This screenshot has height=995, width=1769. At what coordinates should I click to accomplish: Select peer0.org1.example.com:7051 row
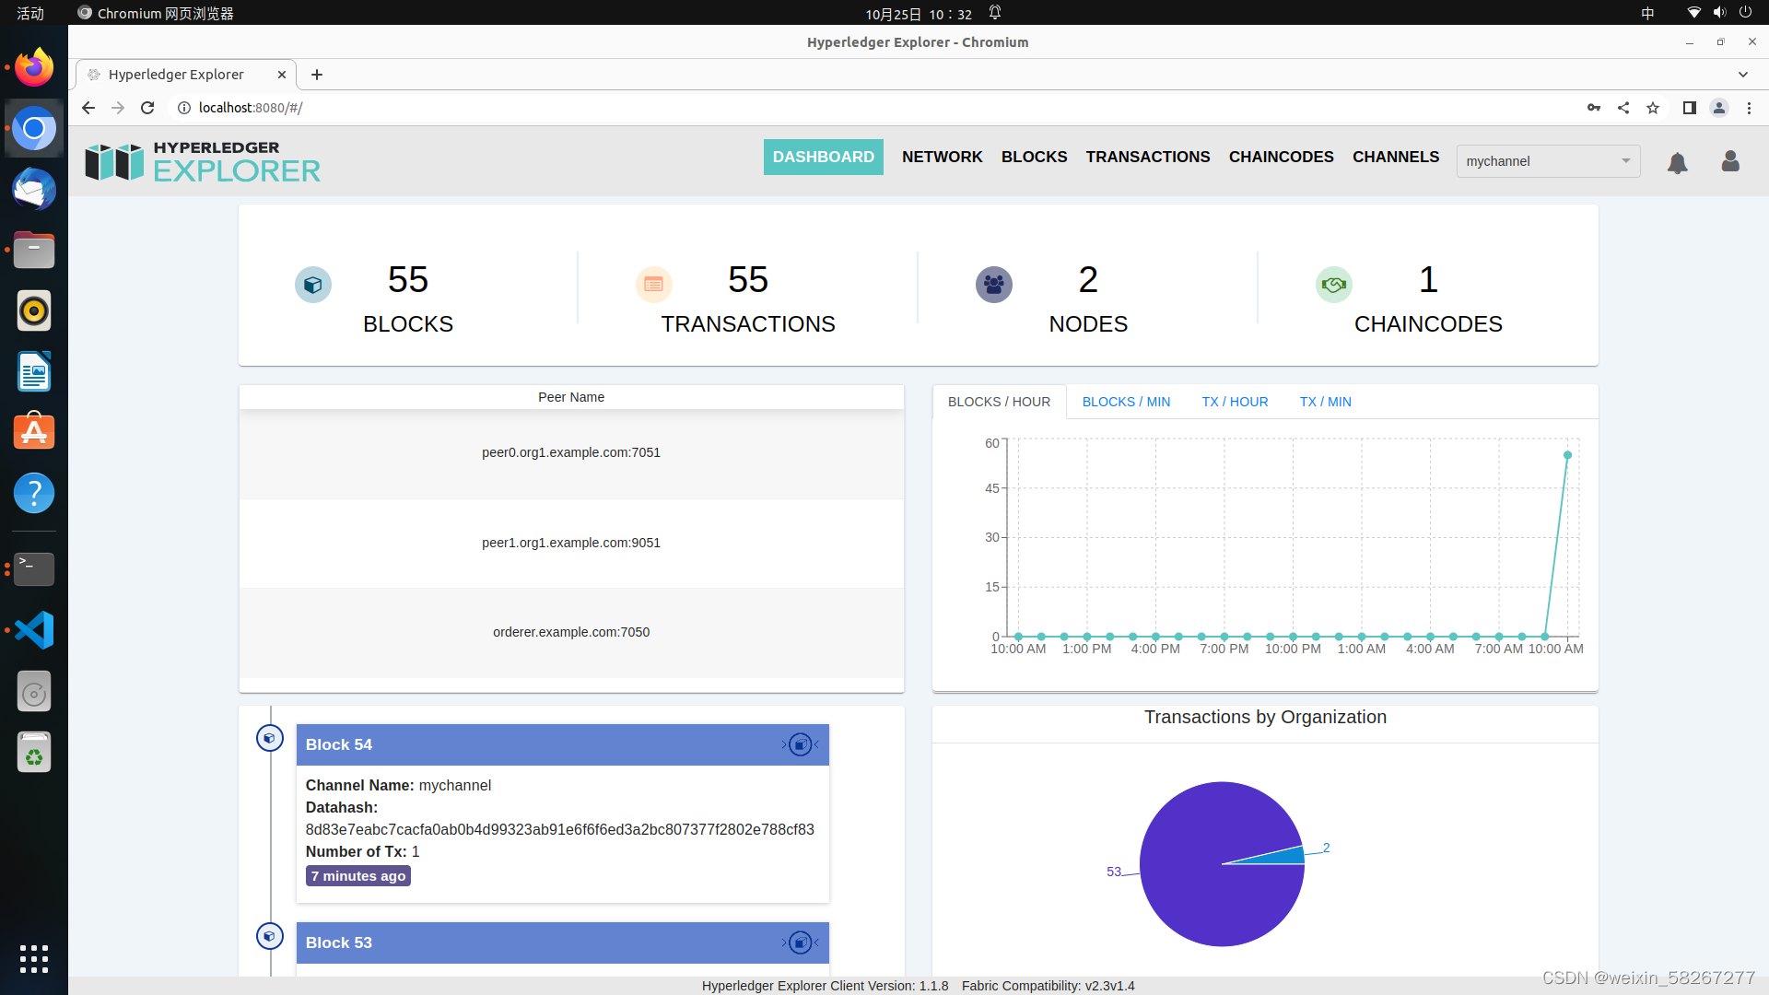tap(571, 452)
